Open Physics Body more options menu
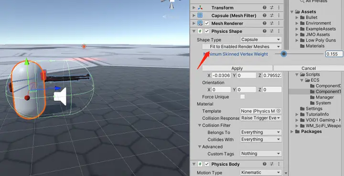 pos(279,164)
